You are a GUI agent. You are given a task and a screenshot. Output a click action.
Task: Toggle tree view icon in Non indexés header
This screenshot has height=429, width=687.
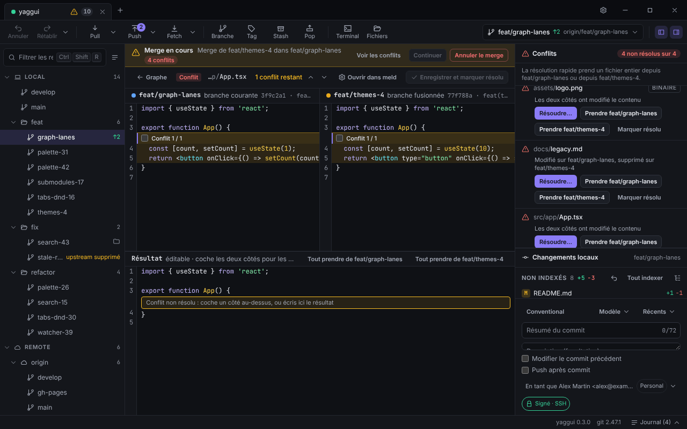pyautogui.click(x=677, y=278)
